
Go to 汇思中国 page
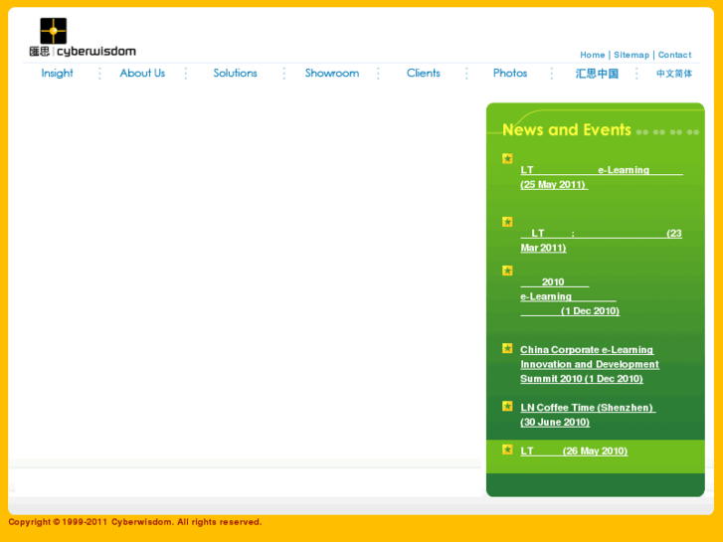597,74
